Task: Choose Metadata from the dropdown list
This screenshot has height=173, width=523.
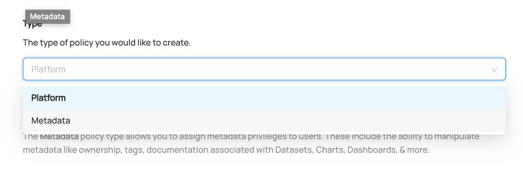Action: pyautogui.click(x=264, y=121)
